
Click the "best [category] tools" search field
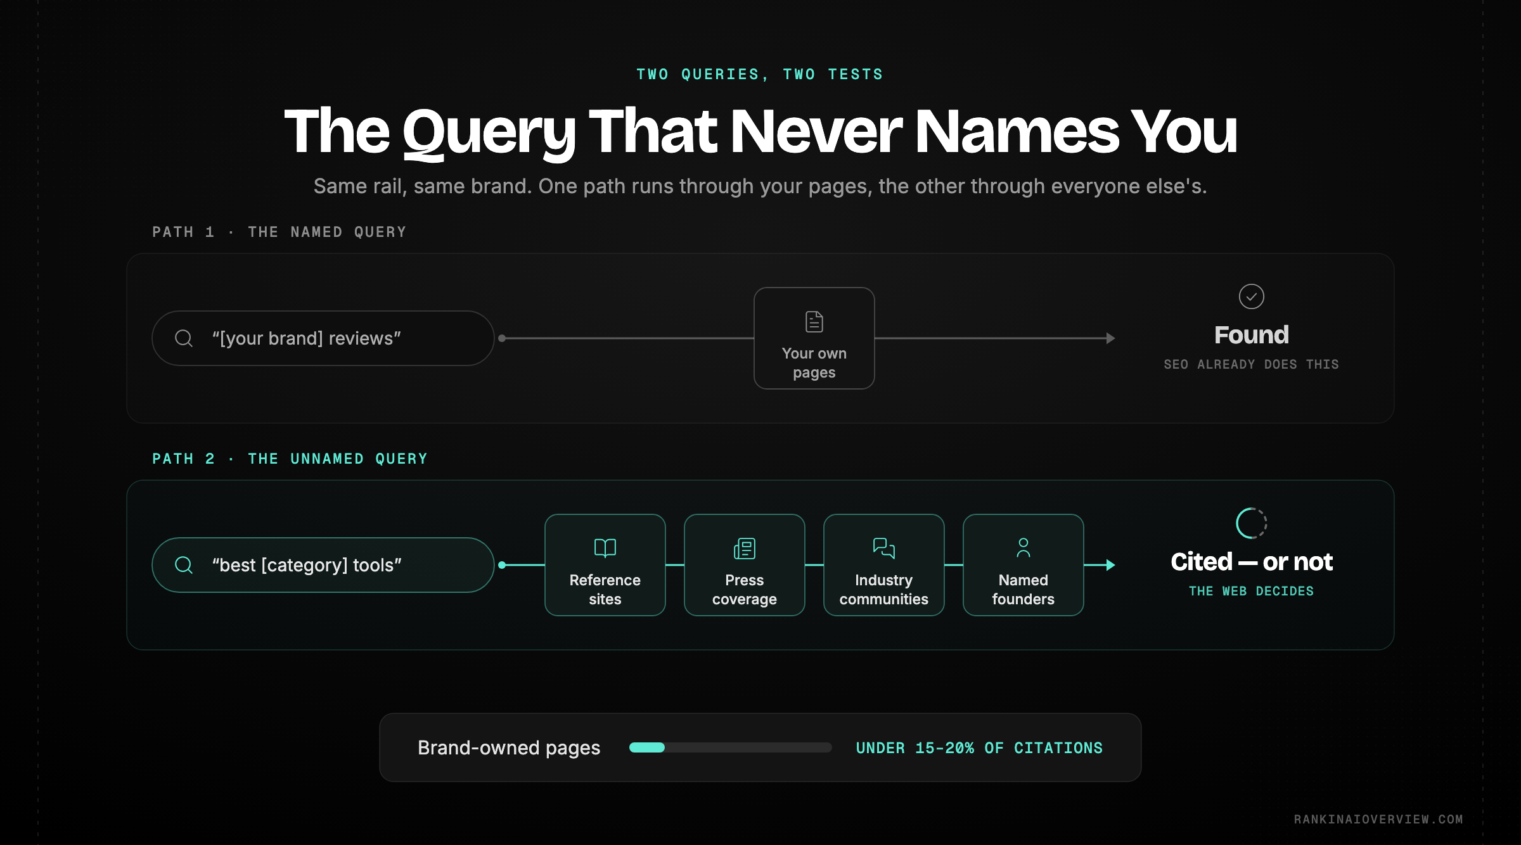pos(323,565)
